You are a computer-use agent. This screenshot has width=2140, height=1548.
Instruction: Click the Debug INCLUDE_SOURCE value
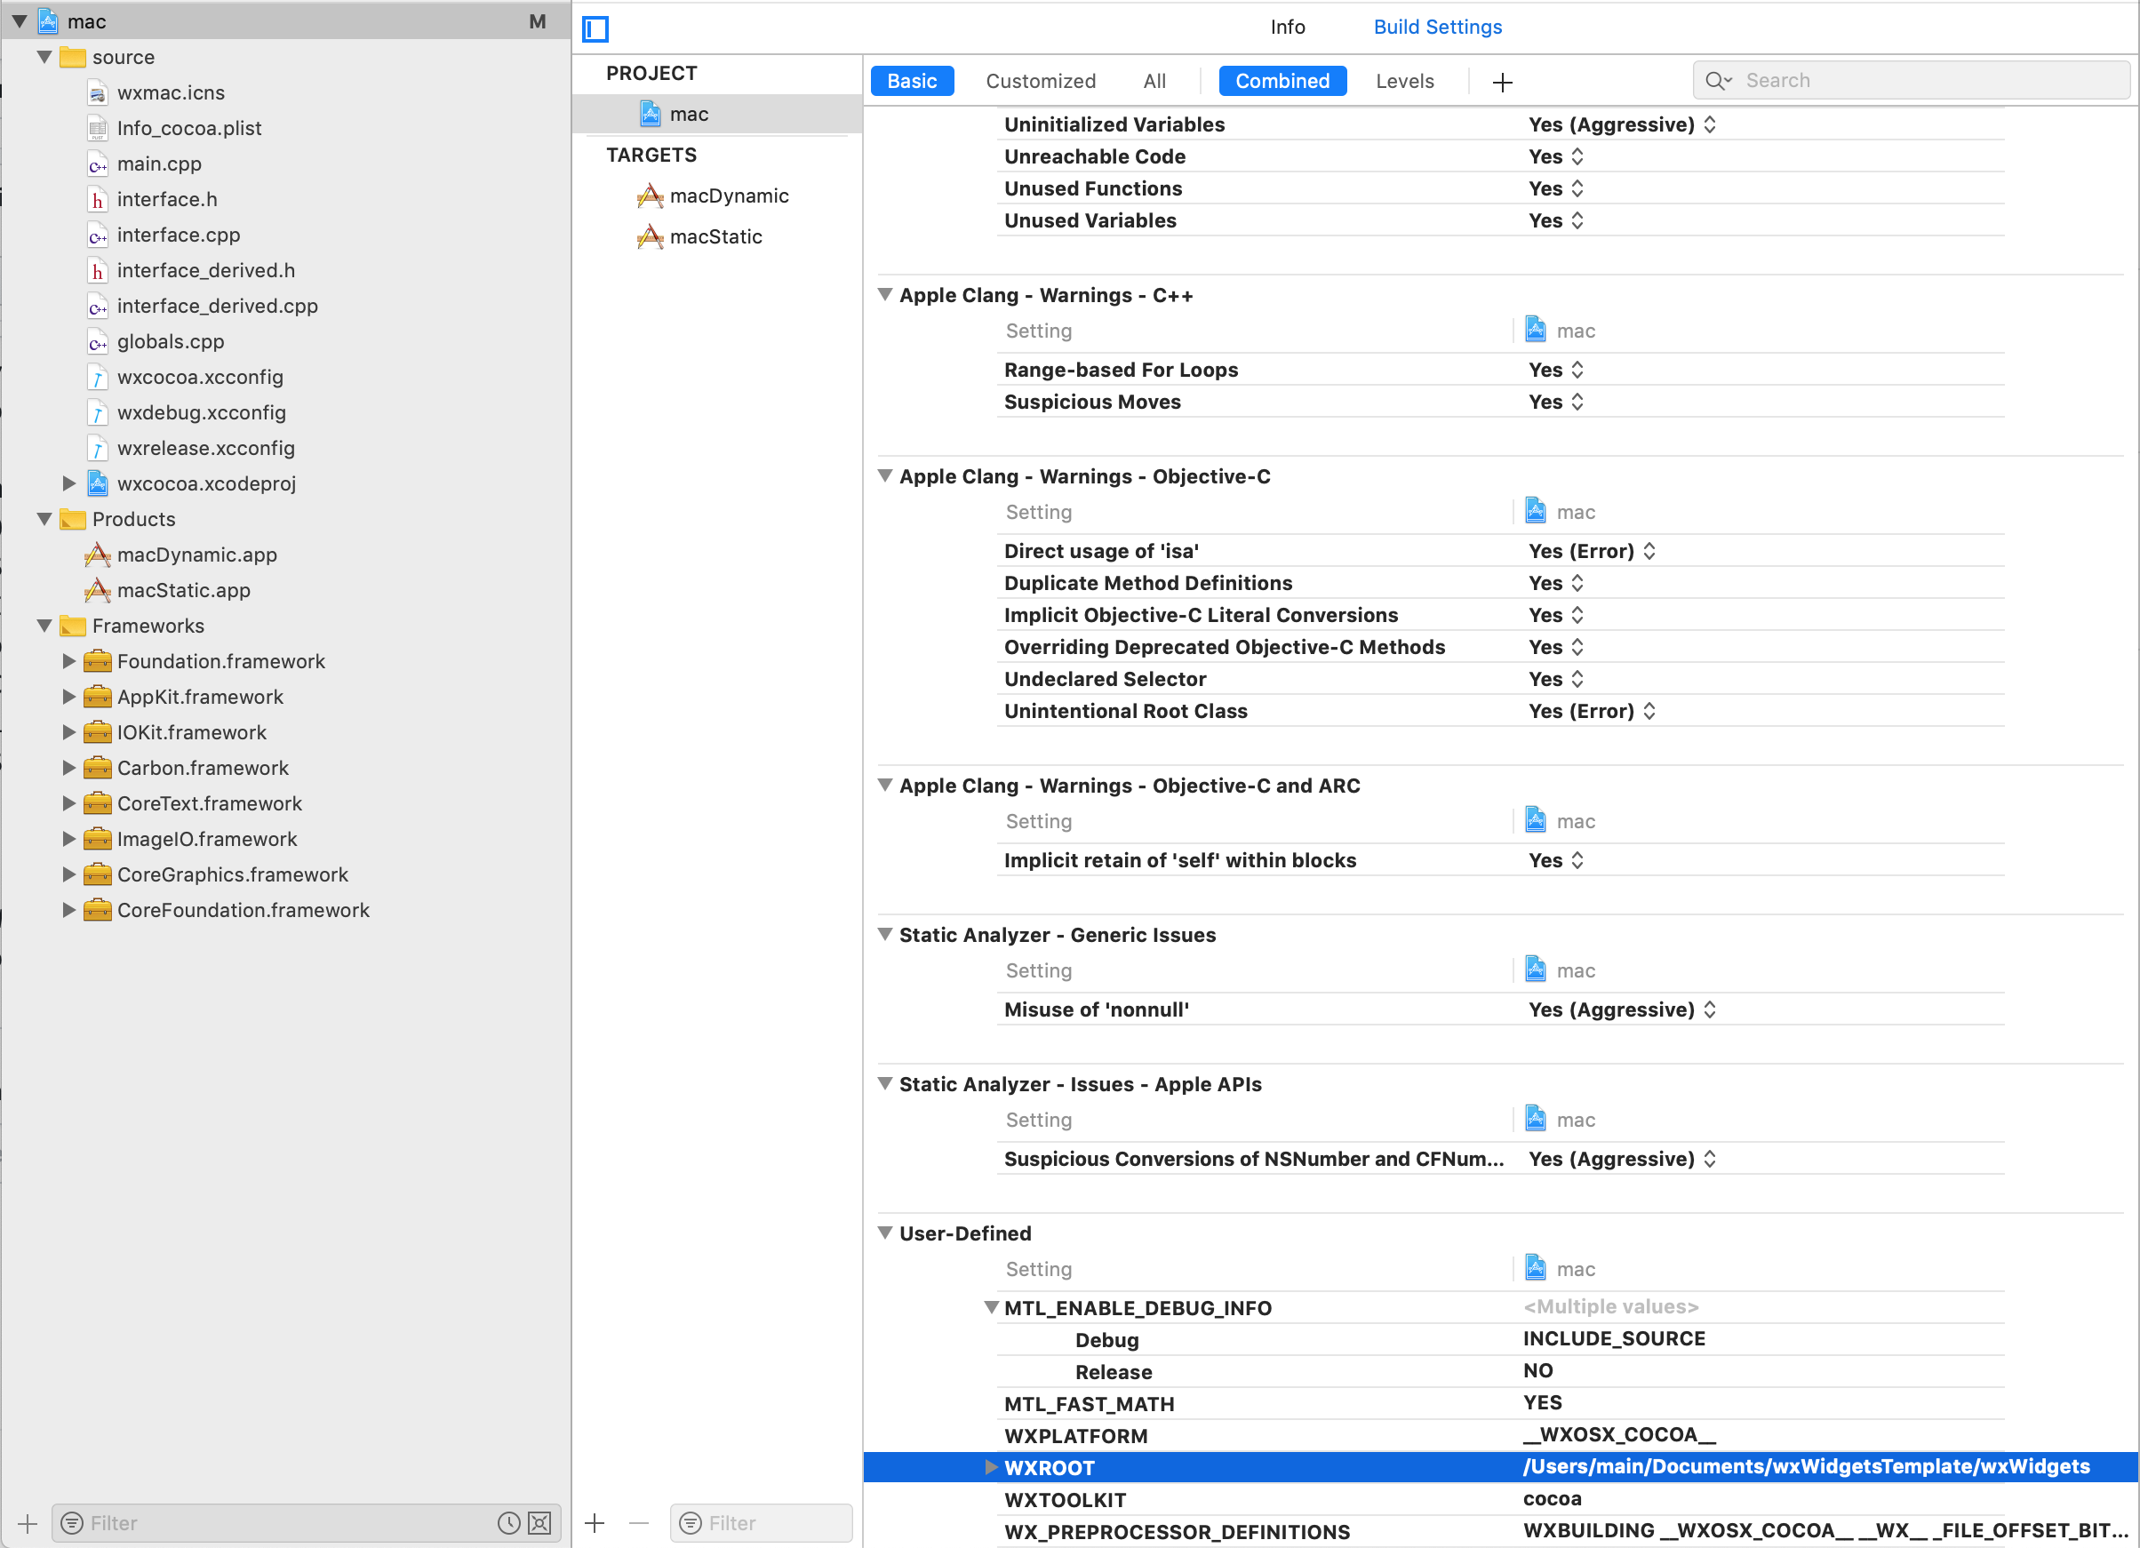tap(1614, 1338)
